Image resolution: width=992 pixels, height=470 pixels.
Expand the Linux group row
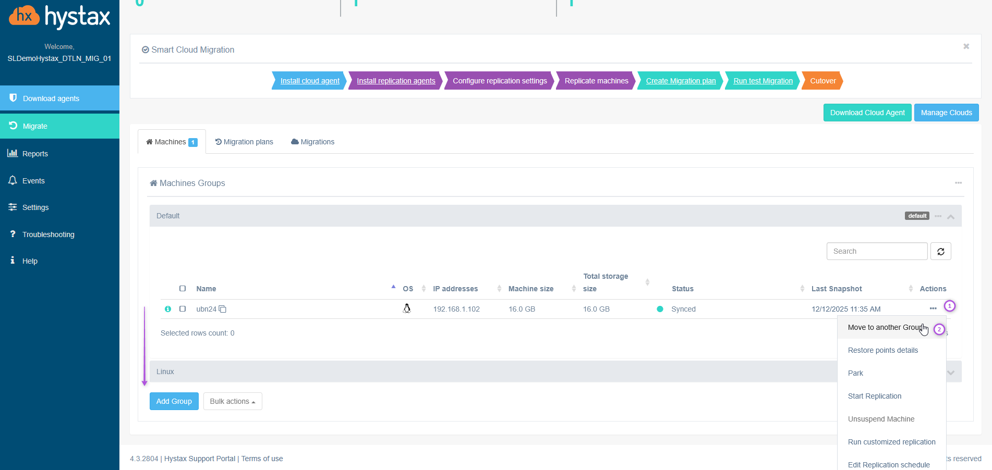951,372
